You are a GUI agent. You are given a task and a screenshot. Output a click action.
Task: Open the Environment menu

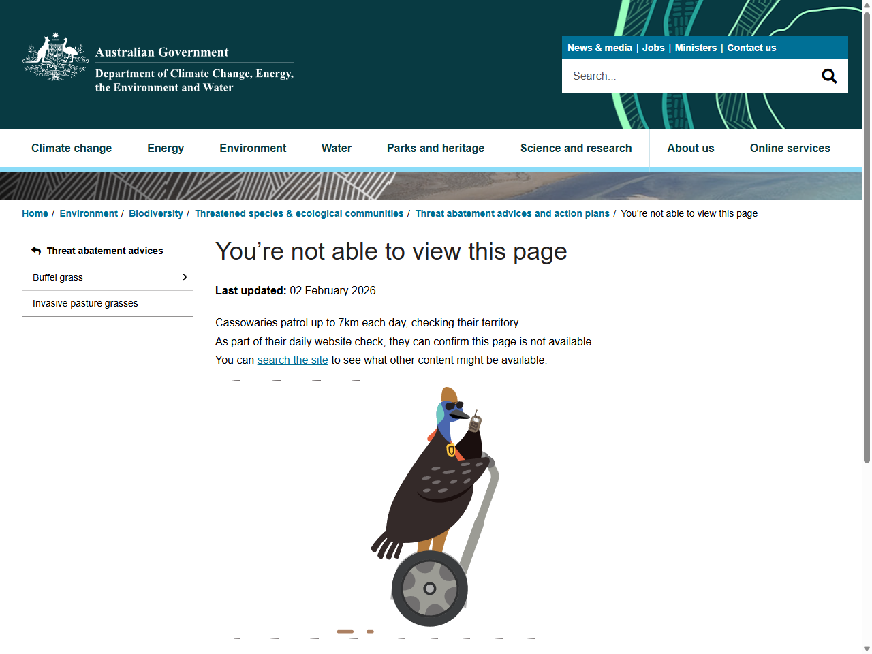pos(253,148)
